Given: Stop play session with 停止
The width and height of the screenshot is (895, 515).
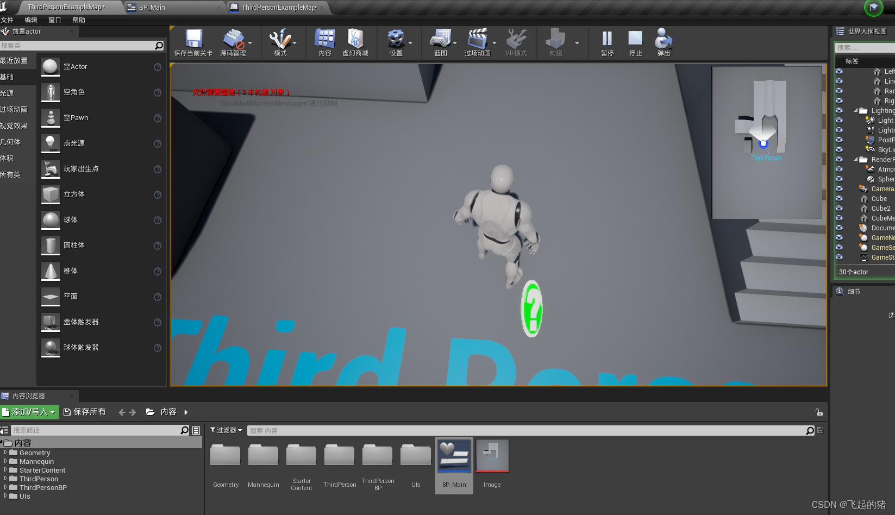Looking at the screenshot, I should click(635, 39).
